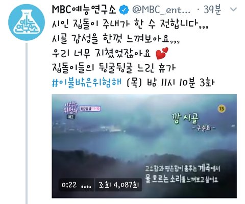Open the #이불밖은위험해 hashtag
The width and height of the screenshot is (245, 204).
click(x=87, y=83)
